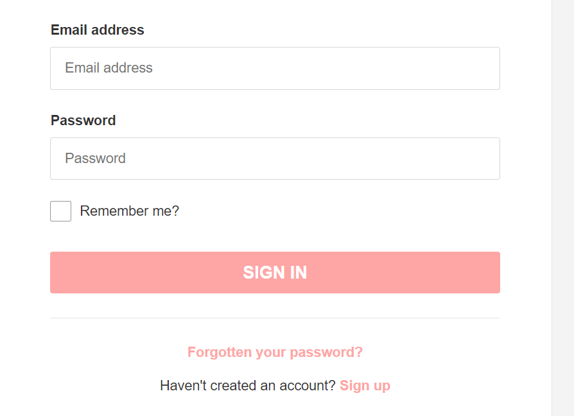The image size is (574, 416).
Task: Submit the form using the pink SIGN IN button
Action: (x=275, y=273)
